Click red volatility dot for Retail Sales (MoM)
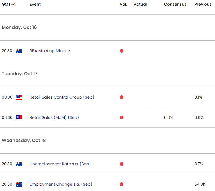This screenshot has height=191, width=215. tap(121, 118)
